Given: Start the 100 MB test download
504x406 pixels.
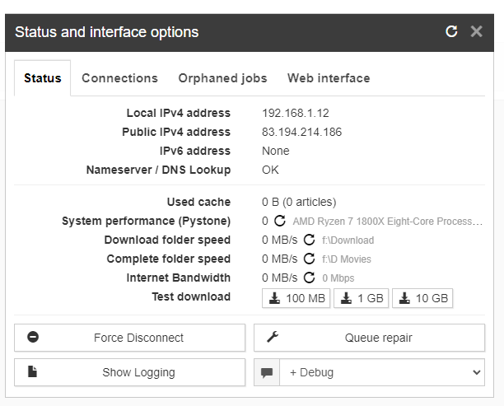Looking at the screenshot, I should point(296,298).
